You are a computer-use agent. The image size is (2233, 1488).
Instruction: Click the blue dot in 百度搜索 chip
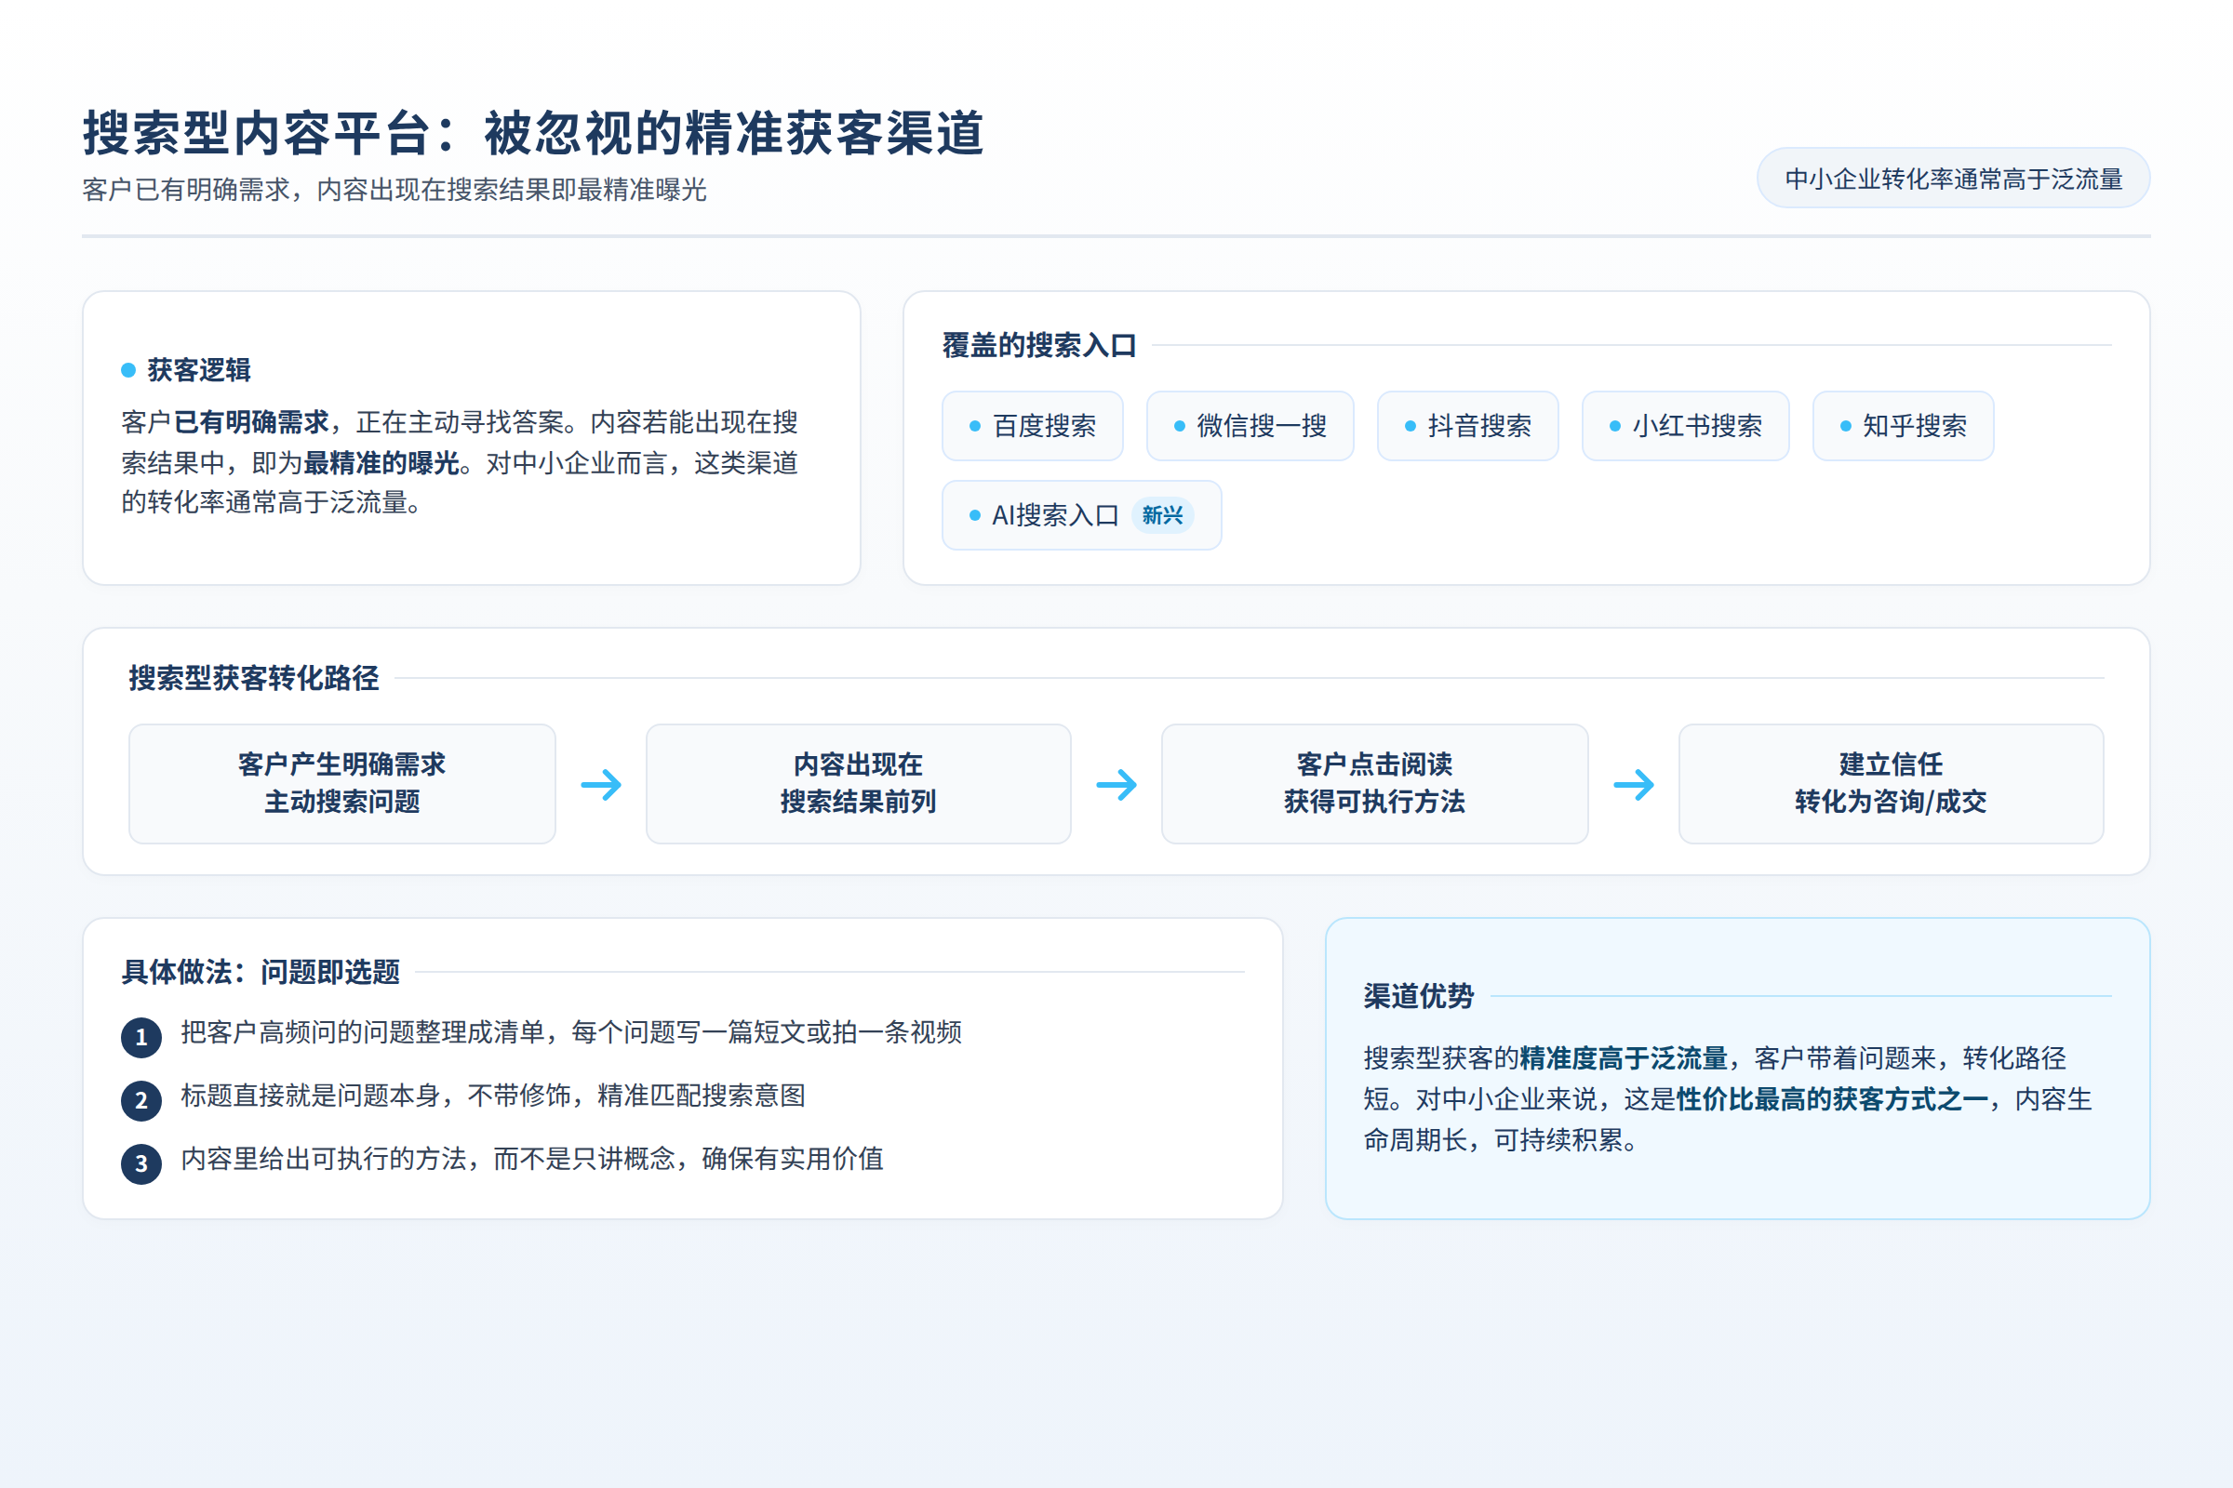pos(975,426)
